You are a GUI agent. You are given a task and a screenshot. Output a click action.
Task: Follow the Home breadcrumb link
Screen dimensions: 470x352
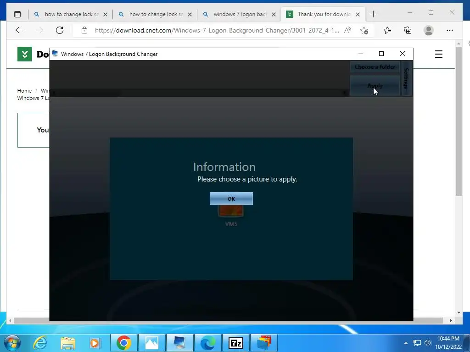pyautogui.click(x=24, y=91)
